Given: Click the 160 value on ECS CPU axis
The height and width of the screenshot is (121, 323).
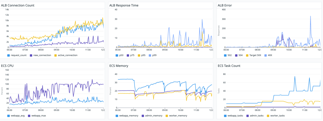Looking at the screenshot, I should point(7,70).
